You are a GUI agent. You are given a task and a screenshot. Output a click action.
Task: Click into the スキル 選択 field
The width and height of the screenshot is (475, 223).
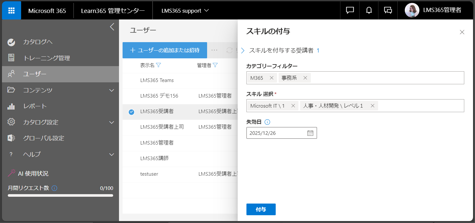(355, 106)
